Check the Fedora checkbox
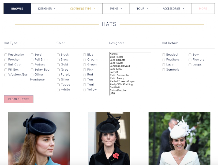Viewport: 218px width, 165px height. pos(32,65)
